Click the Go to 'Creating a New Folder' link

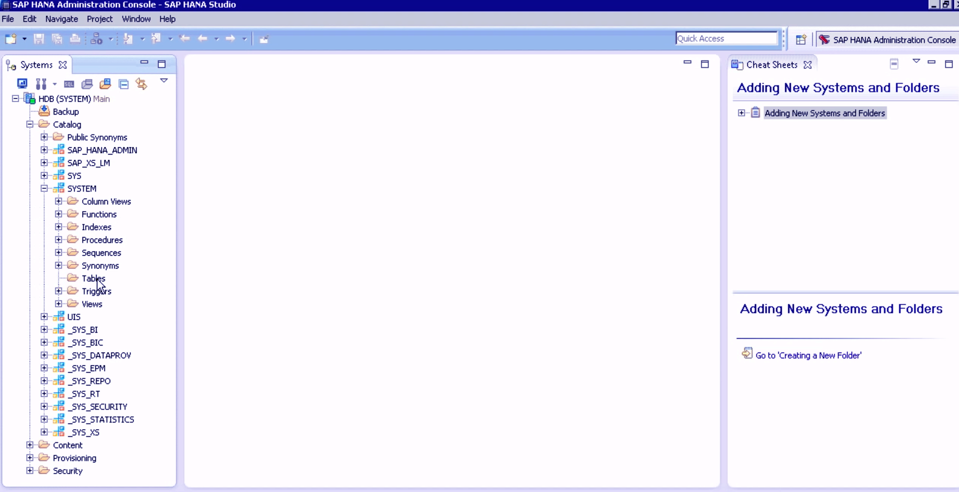(x=808, y=355)
